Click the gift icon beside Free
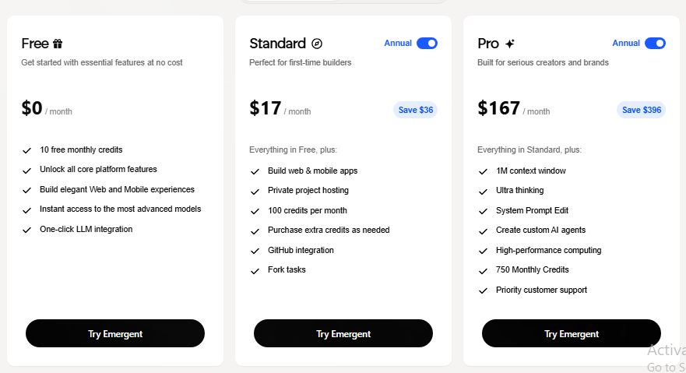 58,44
